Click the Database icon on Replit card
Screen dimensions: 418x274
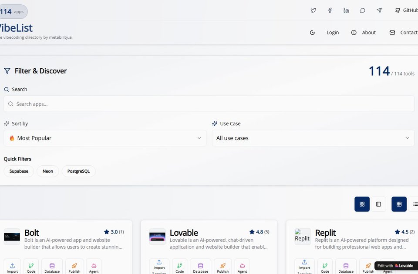[346, 267]
